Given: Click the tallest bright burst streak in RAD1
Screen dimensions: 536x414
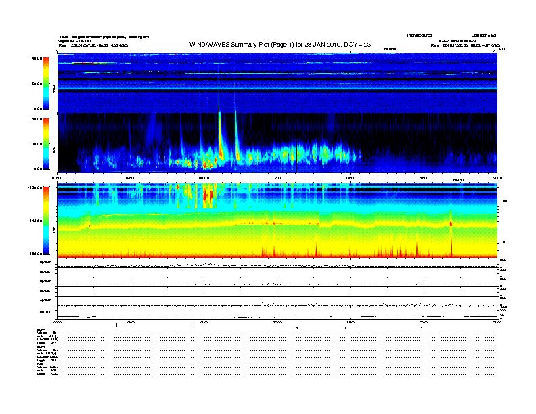Looking at the screenshot, I should 220,137.
